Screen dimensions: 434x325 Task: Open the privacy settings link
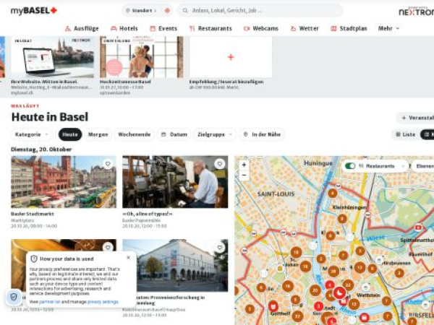(x=103, y=302)
